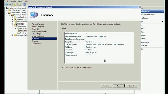Go to the Admin Password step
Screen dimensions: 168x94
[38, 36]
